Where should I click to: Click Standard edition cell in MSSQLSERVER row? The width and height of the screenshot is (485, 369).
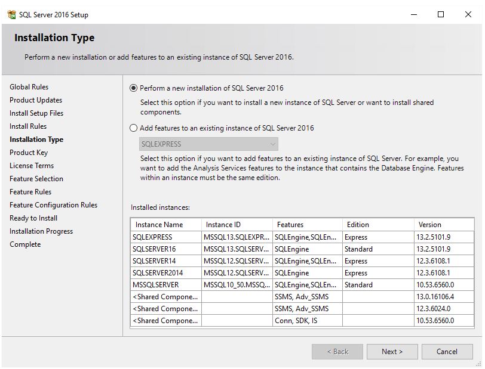coord(378,285)
